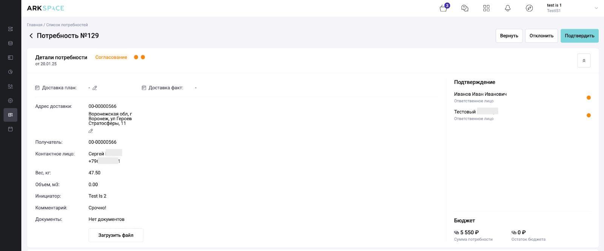
Task: Edit the planned delivery date pencil icon
Action: pyautogui.click(x=95, y=88)
